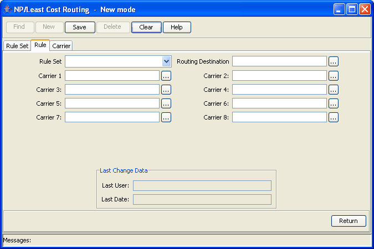Image resolution: width=374 pixels, height=249 pixels.
Task: Open the Carrier 8 lookup button
Action: tap(334, 117)
